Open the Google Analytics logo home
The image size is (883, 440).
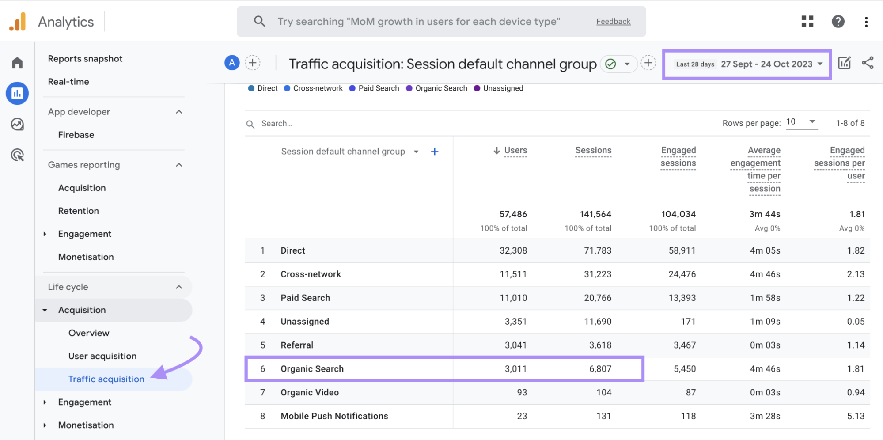[x=18, y=22]
